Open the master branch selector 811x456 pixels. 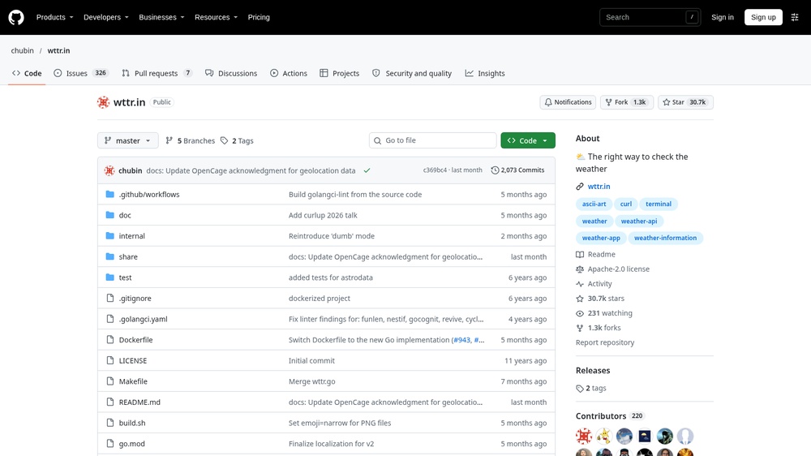pos(128,140)
